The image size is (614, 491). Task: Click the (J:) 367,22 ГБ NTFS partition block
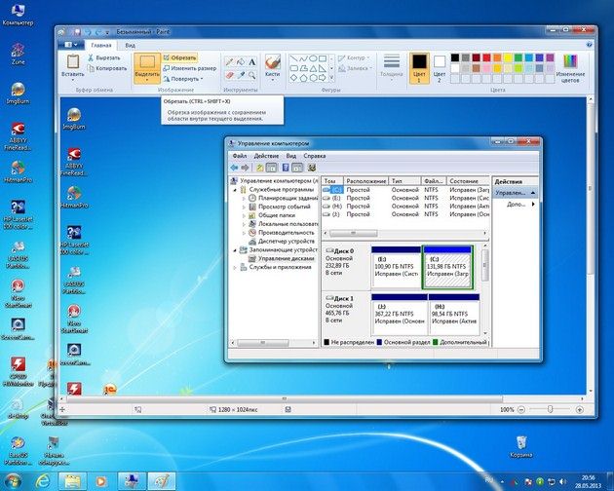point(400,315)
